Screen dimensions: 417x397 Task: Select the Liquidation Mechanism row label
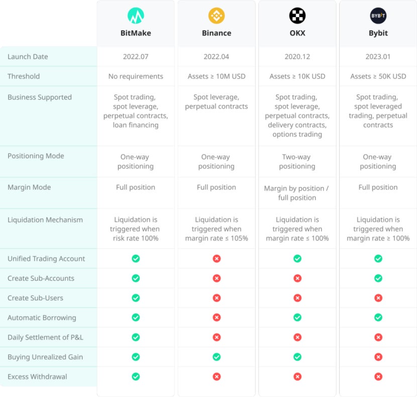(45, 220)
